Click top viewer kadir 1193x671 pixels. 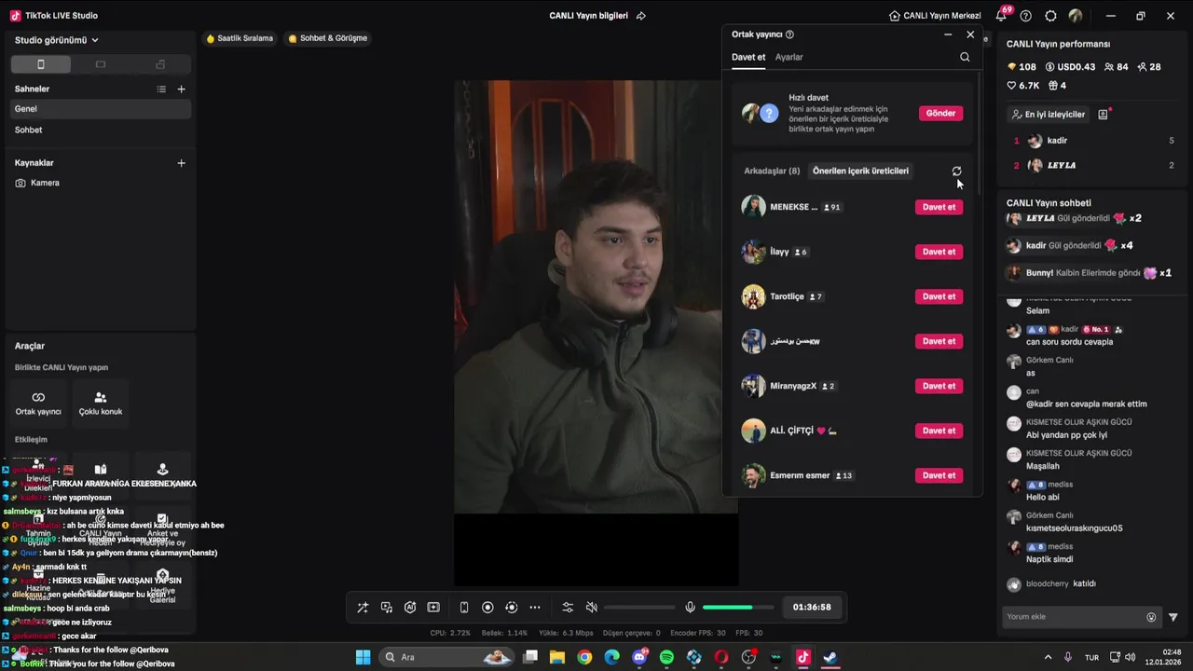tap(1090, 141)
